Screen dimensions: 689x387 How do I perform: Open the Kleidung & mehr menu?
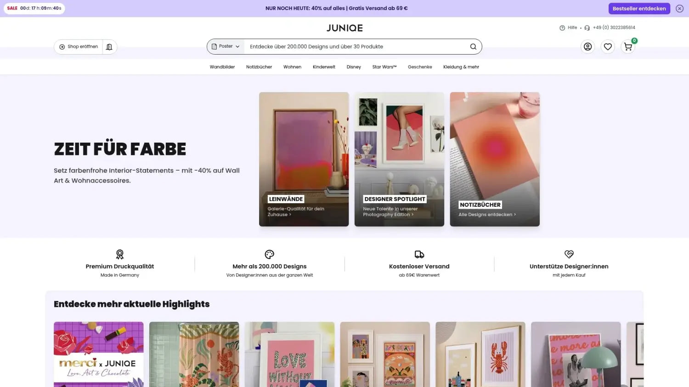point(461,67)
